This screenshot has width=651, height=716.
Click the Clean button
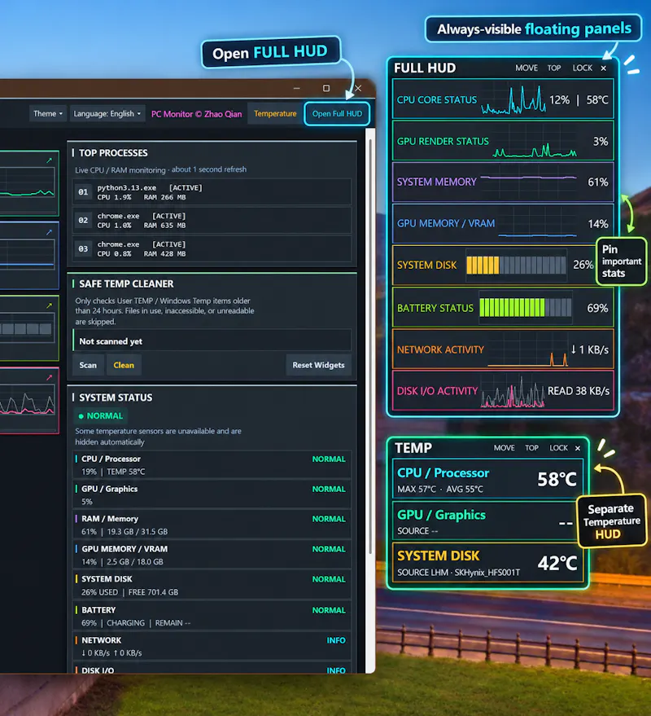click(x=124, y=365)
